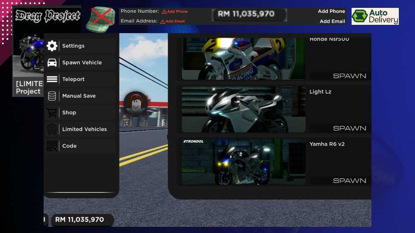415x233 pixels.
Task: Click the red warning icon beside Add Phone
Action: coord(164,12)
